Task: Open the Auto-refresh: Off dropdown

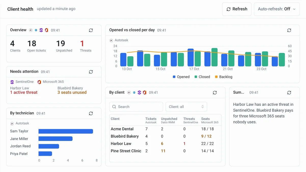Action: coord(277,9)
